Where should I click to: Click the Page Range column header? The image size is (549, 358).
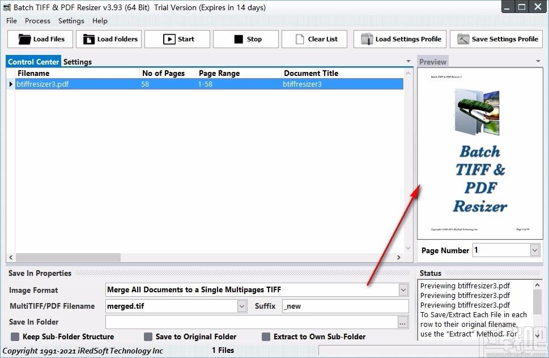click(x=239, y=73)
